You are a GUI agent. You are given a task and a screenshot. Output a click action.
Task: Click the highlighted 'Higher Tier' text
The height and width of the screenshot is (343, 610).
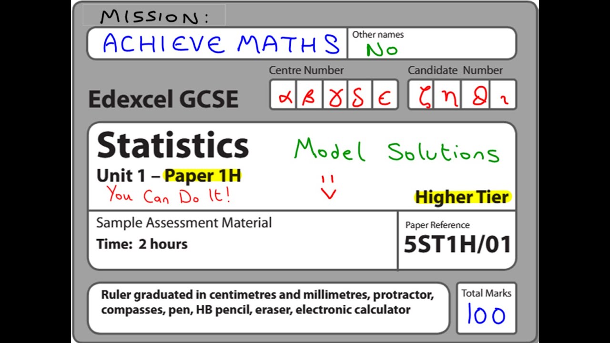[x=462, y=197]
